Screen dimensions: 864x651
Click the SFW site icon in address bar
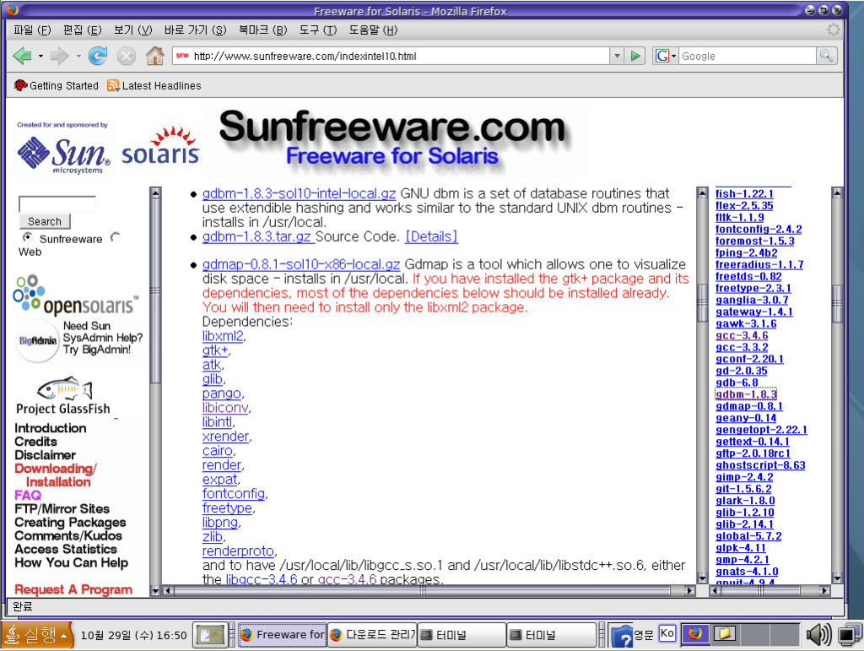tap(182, 56)
